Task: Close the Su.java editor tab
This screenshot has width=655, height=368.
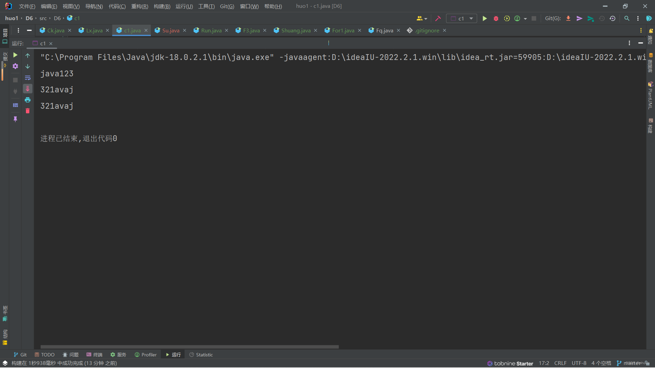Action: click(185, 30)
